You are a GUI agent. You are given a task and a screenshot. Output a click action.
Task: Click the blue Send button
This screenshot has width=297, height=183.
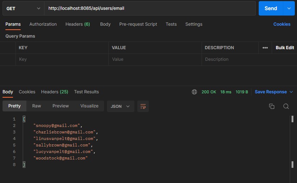(x=271, y=8)
